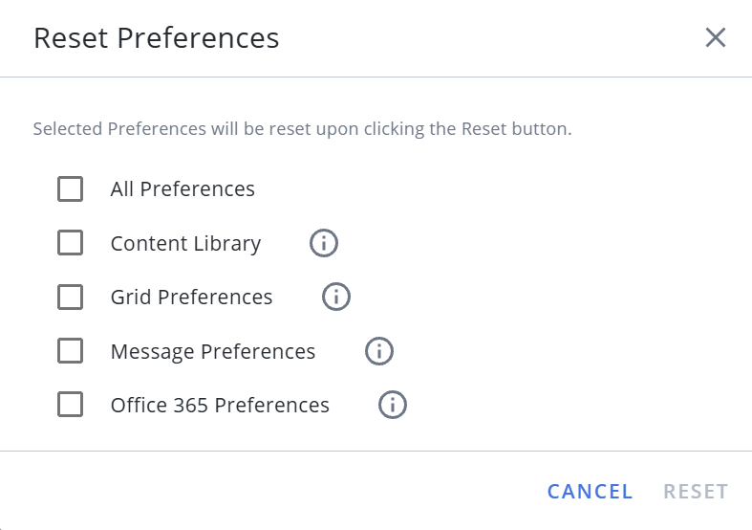Tick the Content Library checkbox

[x=71, y=244]
